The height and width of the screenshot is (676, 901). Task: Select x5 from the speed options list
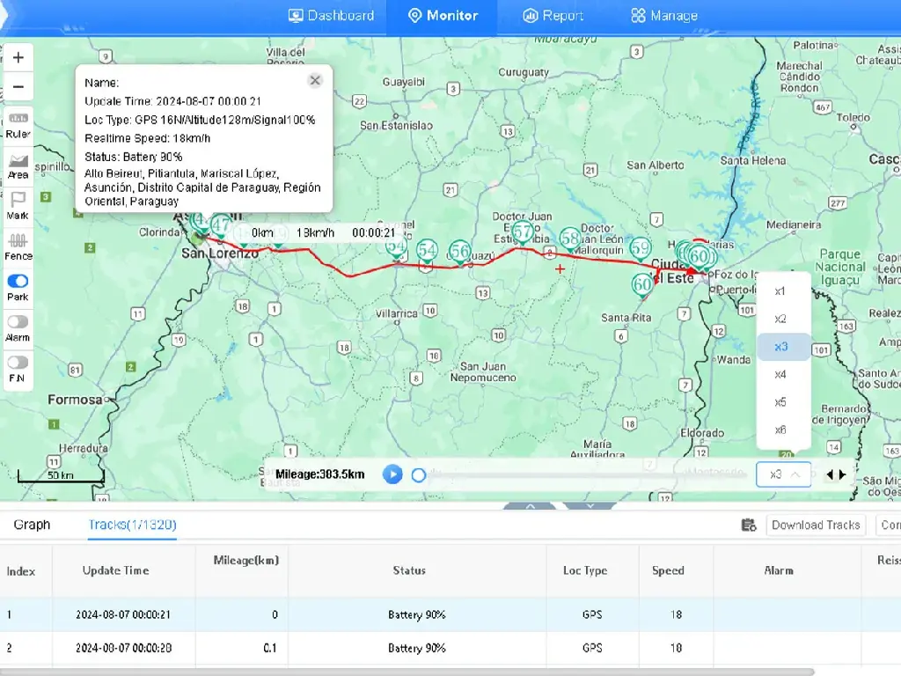tap(781, 402)
